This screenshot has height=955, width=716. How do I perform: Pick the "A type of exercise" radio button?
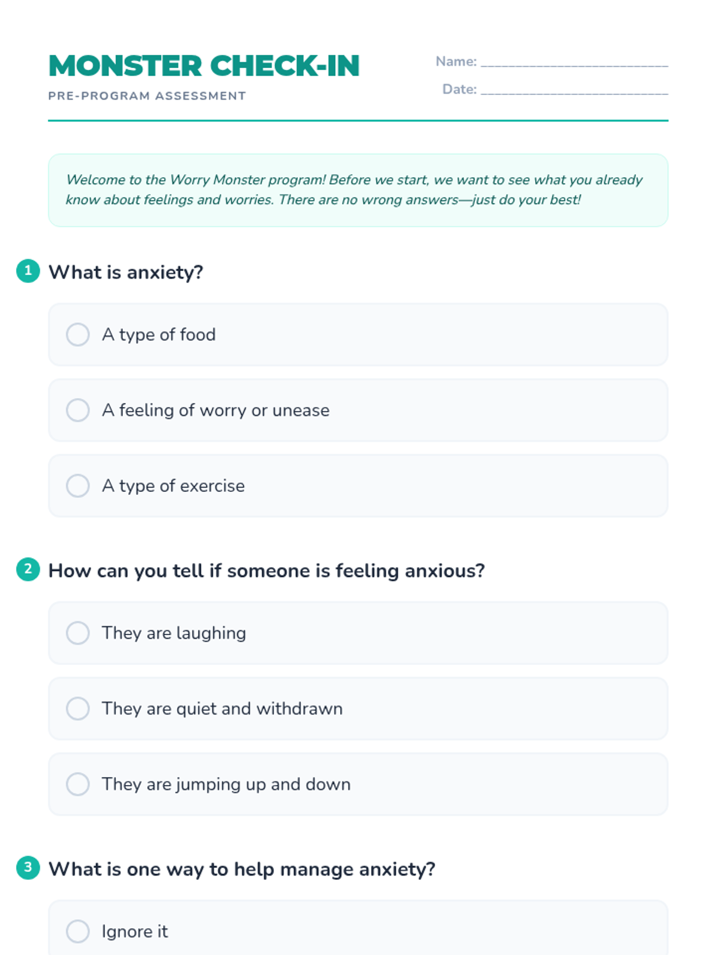78,486
